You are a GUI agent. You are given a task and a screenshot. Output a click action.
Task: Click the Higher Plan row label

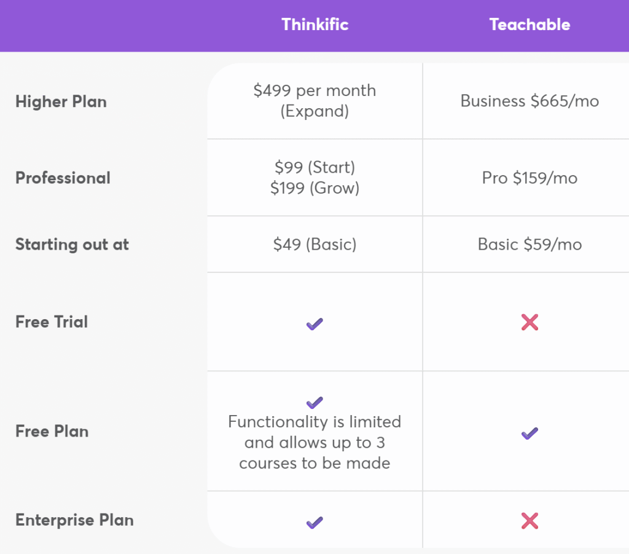pyautogui.click(x=61, y=101)
